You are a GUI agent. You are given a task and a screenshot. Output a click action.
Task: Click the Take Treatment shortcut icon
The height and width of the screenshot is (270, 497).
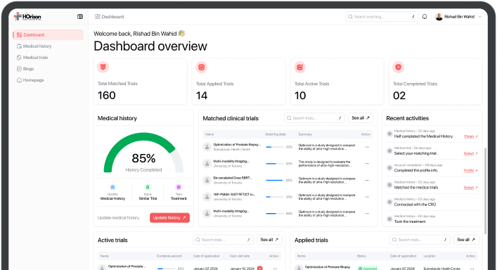tap(179, 187)
